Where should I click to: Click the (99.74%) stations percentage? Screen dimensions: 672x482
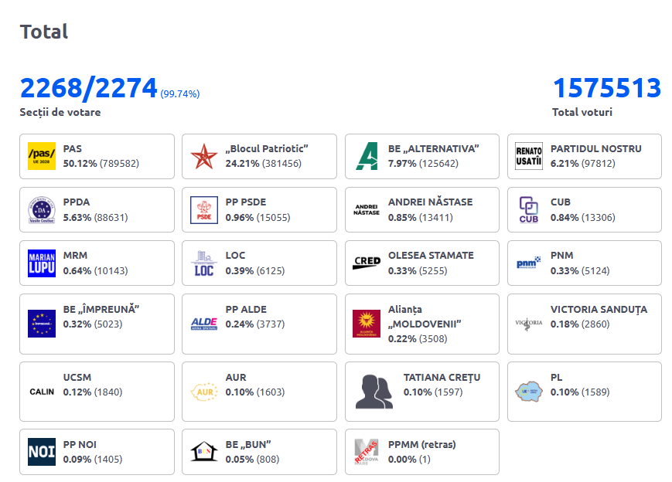[180, 93]
